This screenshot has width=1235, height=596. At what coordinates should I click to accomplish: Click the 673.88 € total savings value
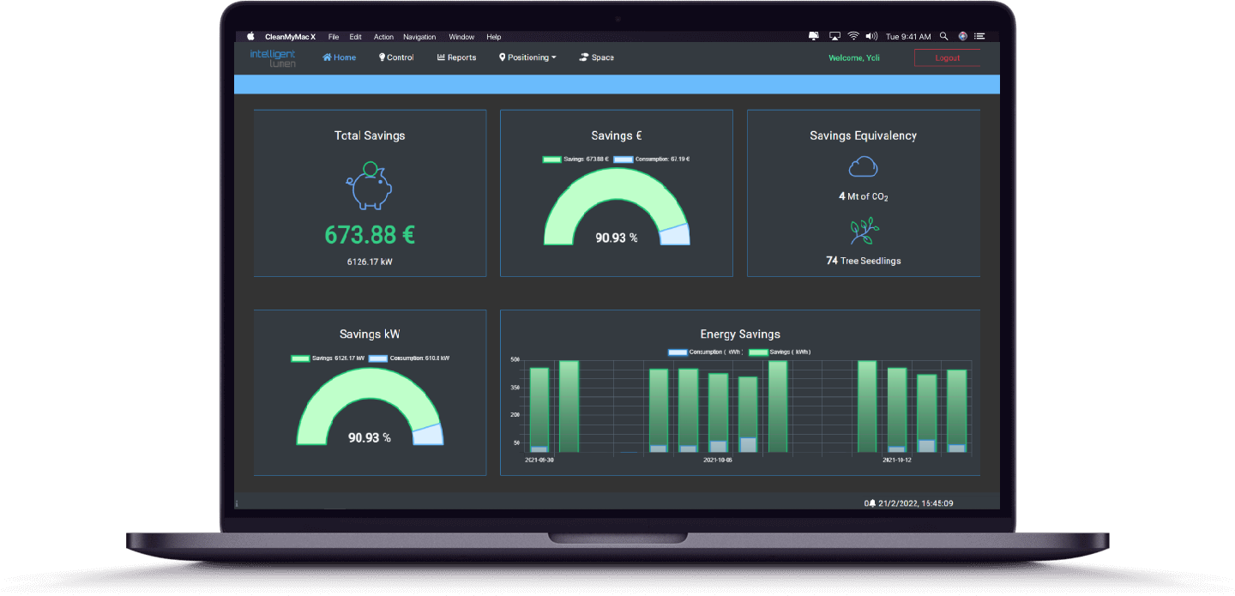pyautogui.click(x=370, y=235)
